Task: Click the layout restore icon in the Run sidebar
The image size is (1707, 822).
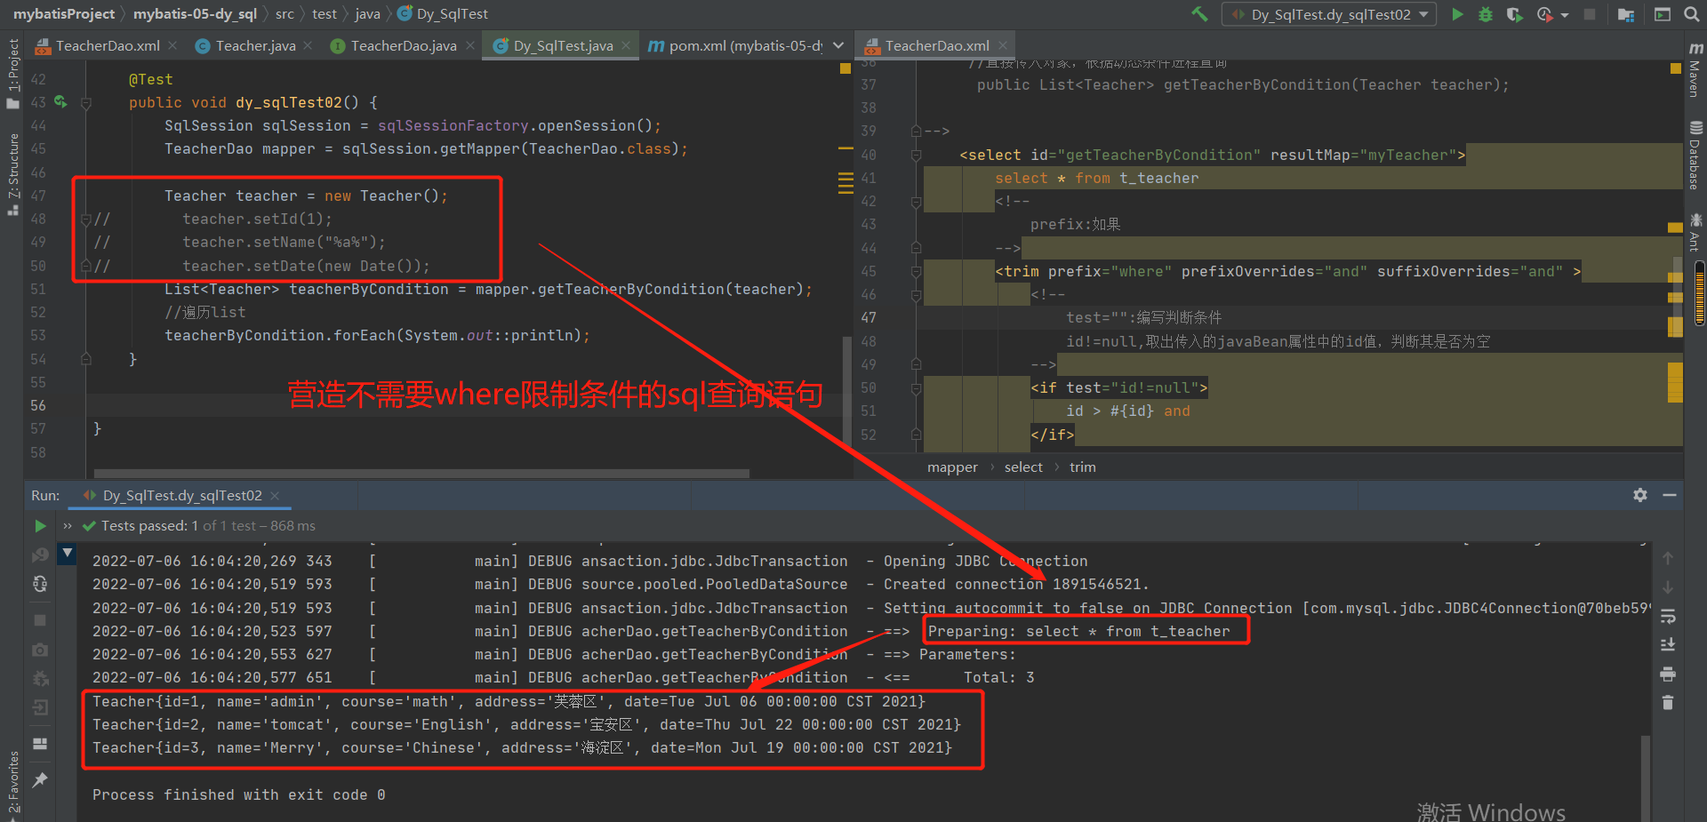Action: tap(40, 744)
